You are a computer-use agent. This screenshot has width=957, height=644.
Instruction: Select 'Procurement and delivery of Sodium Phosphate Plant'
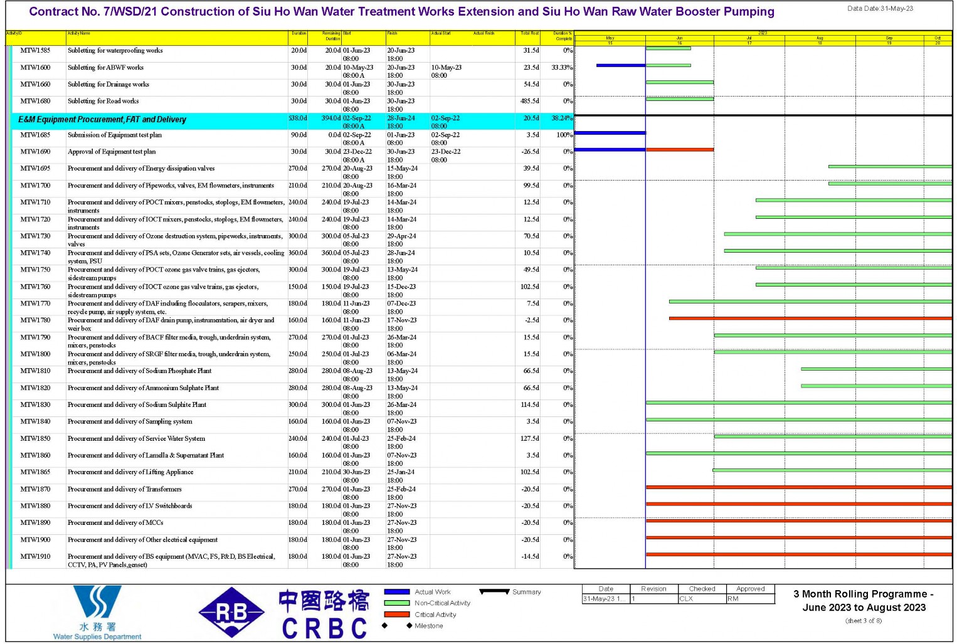click(140, 371)
